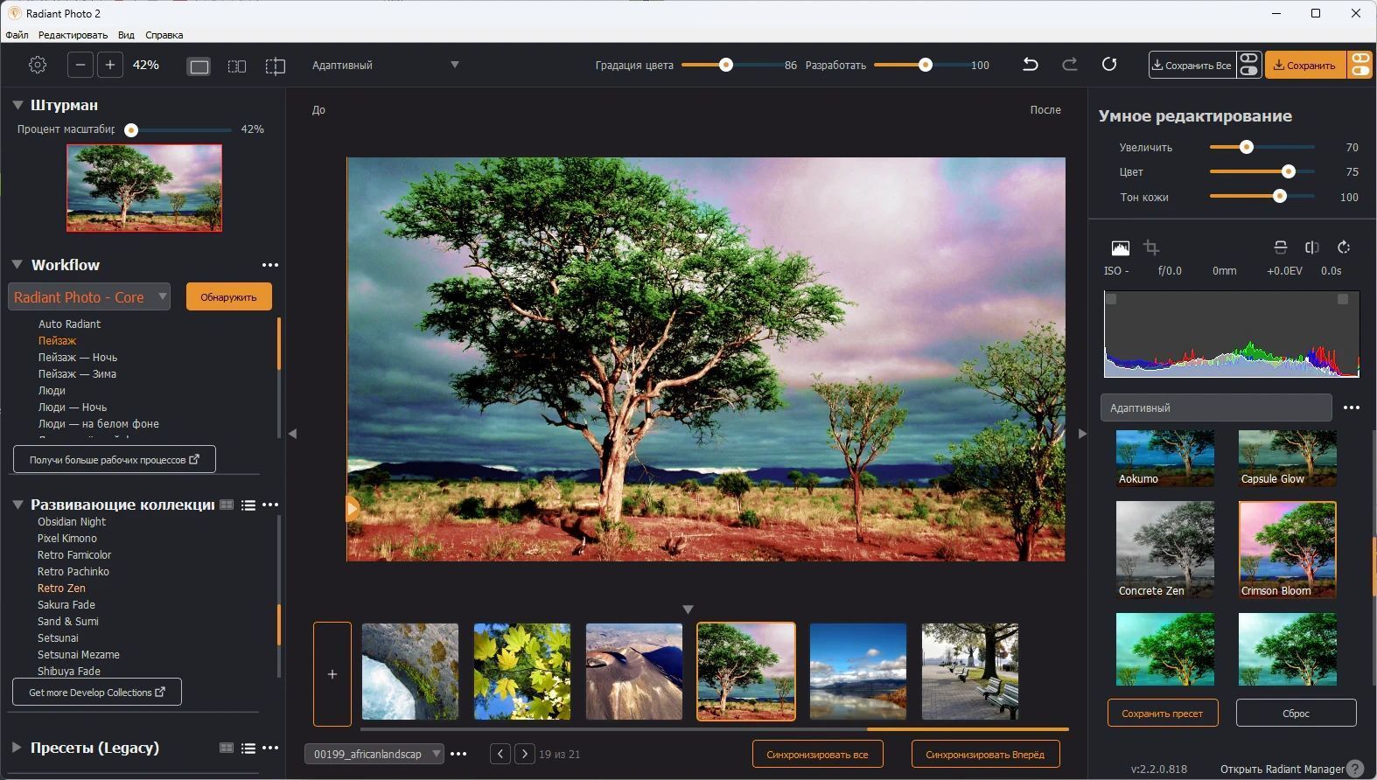Open the Справка menu
The height and width of the screenshot is (780, 1377).
pos(164,35)
